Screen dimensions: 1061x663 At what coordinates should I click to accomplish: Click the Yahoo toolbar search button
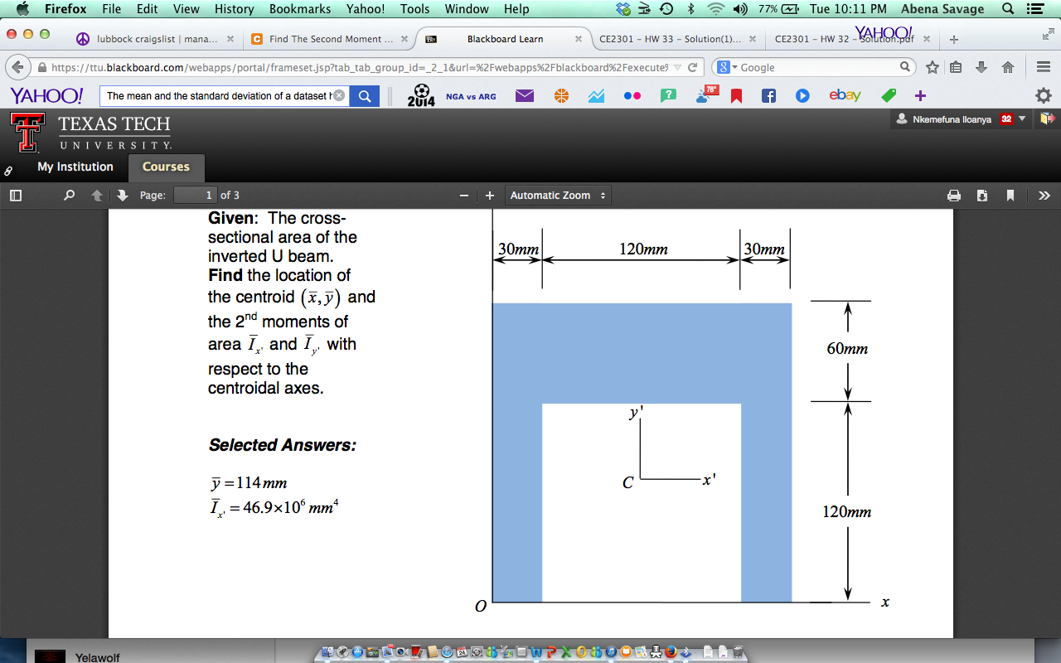365,96
